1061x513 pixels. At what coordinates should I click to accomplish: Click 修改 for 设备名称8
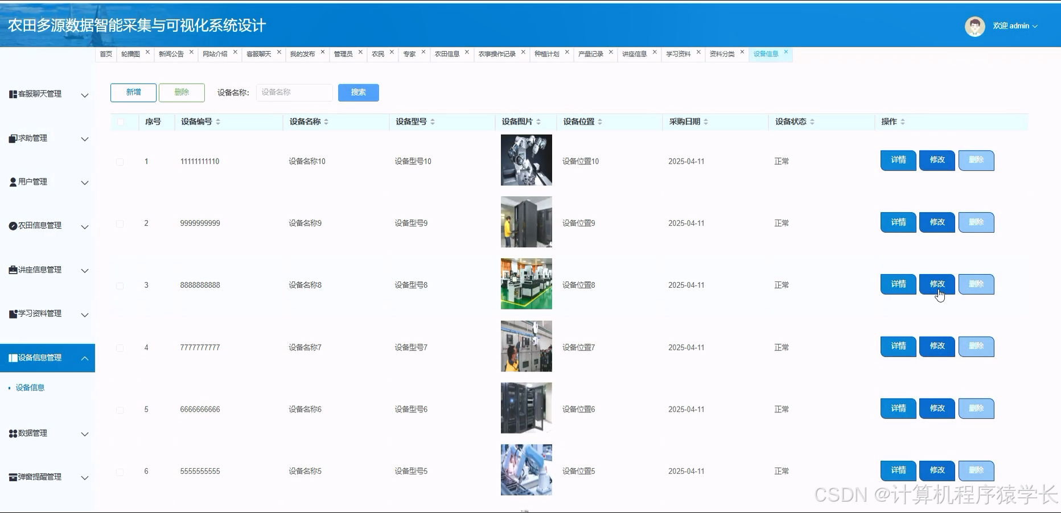coord(937,284)
